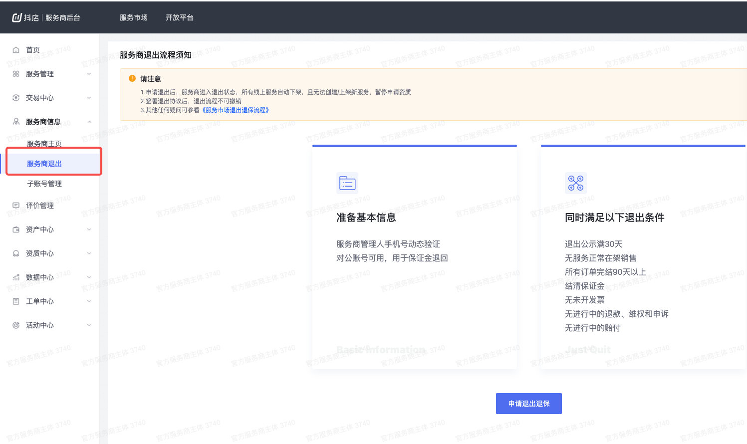This screenshot has height=444, width=747.
Task: Expand the 数据中心 menu chevron
Action: [89, 277]
